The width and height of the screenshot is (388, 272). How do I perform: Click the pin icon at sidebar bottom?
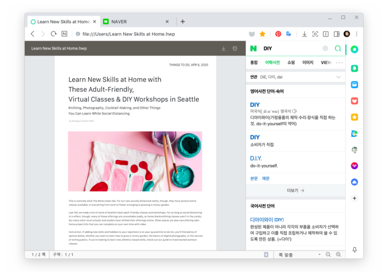tap(354, 250)
